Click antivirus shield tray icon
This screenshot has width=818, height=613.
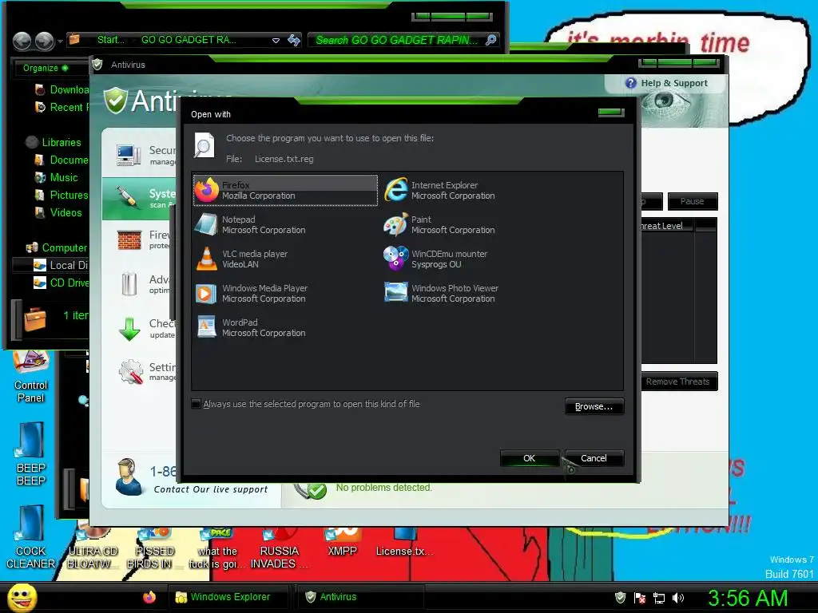tap(620, 597)
